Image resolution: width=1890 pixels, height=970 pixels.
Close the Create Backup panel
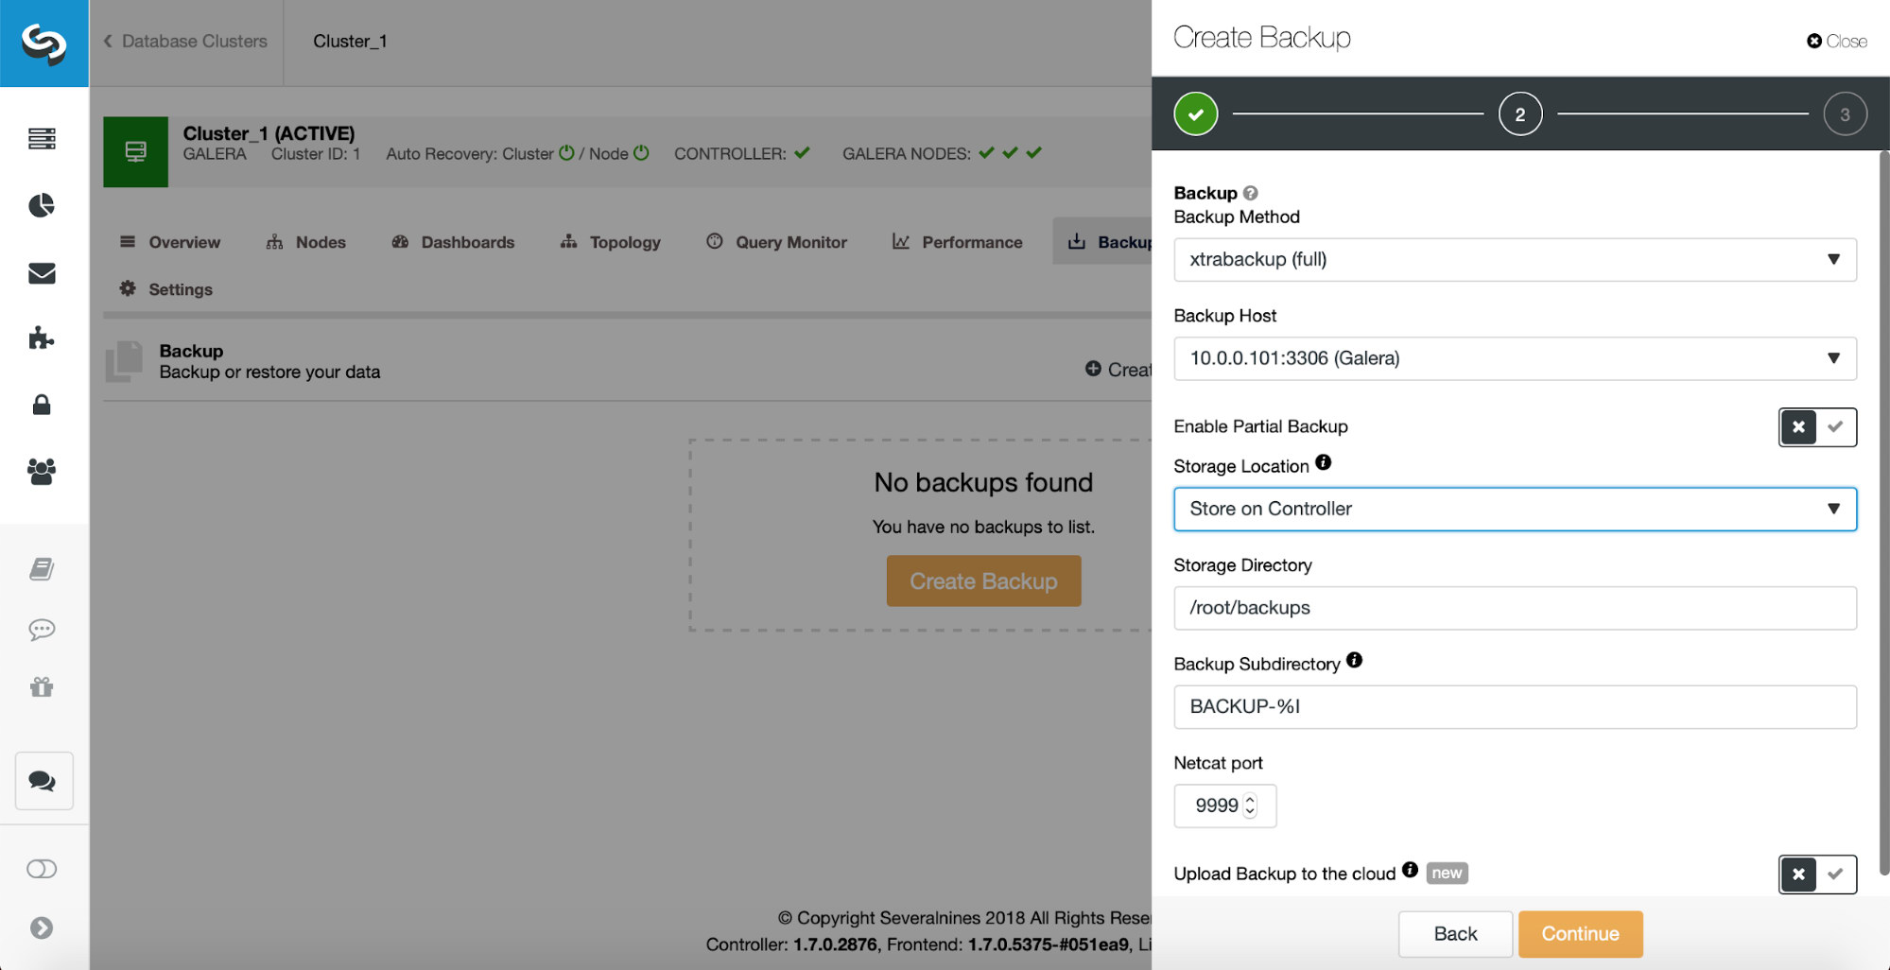[1836, 41]
